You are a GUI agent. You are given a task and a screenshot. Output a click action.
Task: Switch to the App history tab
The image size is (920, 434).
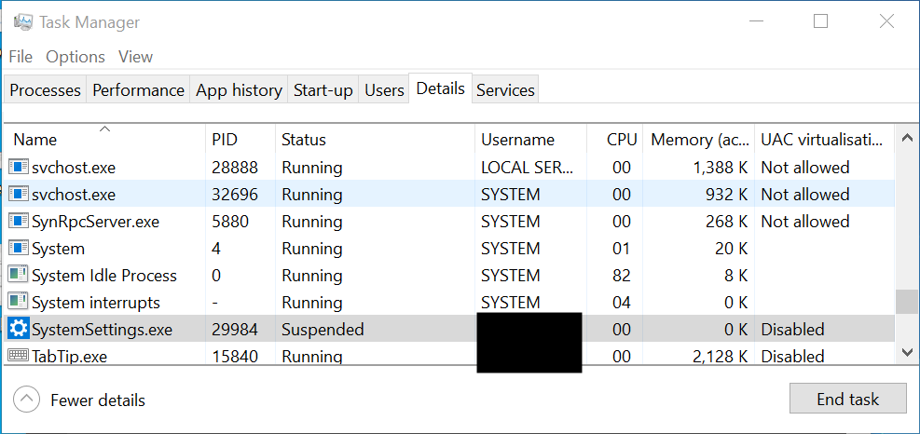tap(239, 90)
